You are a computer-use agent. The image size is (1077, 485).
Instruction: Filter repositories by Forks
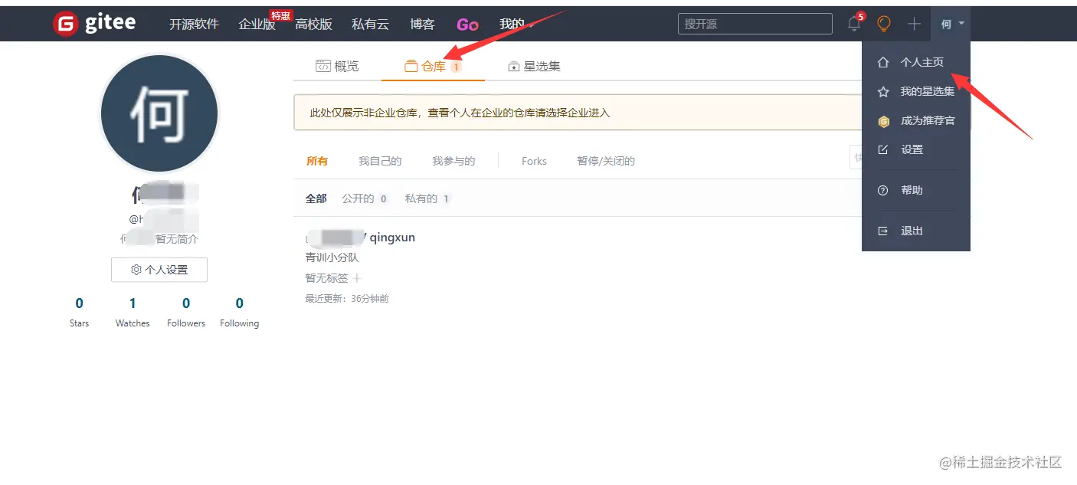(534, 161)
